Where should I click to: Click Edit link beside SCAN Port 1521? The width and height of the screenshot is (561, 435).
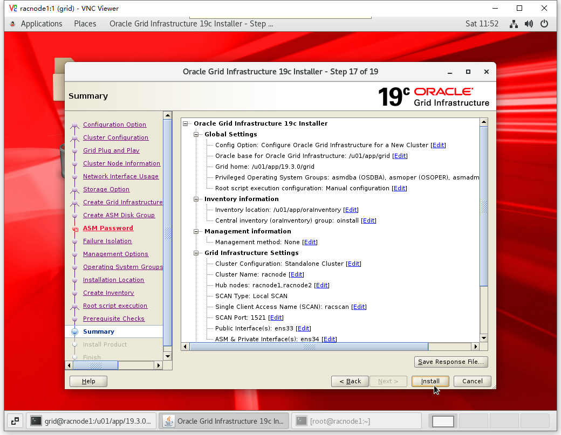[276, 317]
